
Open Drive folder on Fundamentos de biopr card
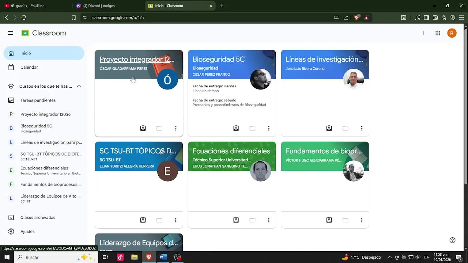346,220
